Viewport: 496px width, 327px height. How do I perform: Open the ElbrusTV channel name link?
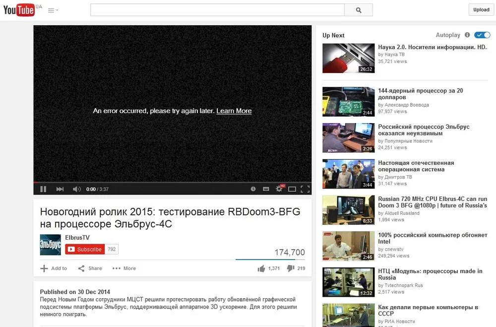[x=77, y=237]
